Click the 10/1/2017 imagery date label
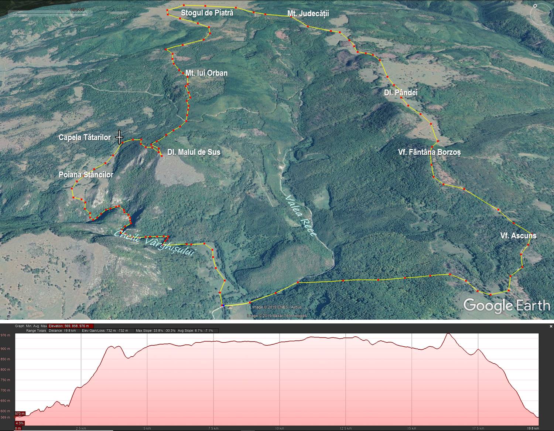 pos(77,9)
